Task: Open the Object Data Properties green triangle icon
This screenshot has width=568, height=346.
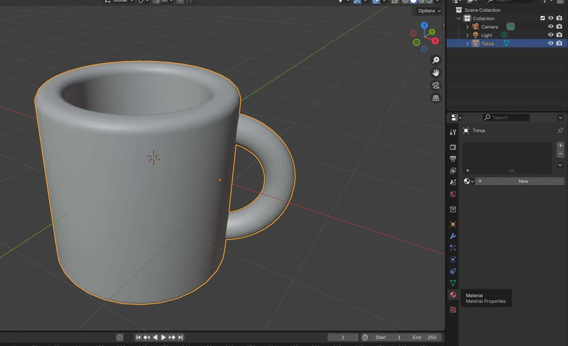Action: click(453, 283)
